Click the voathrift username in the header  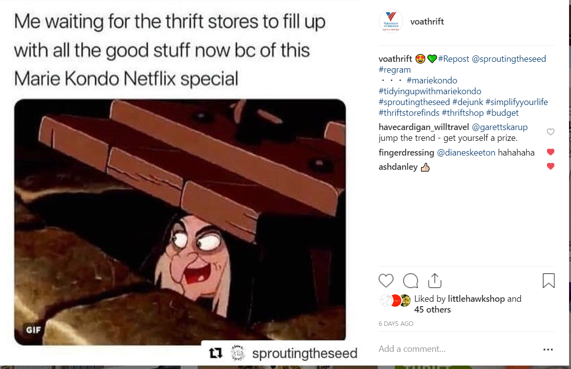[x=427, y=22]
